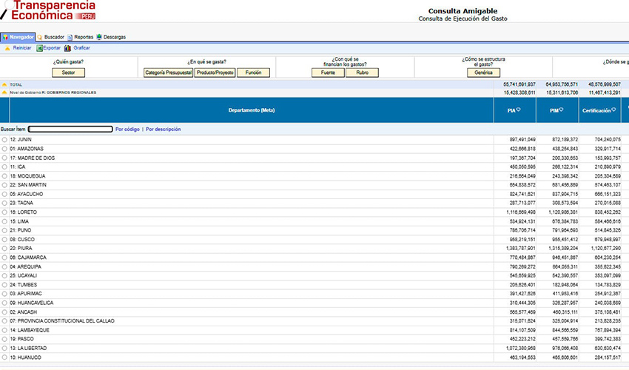
Task: Click the Exportar link
Action: [x=52, y=48]
